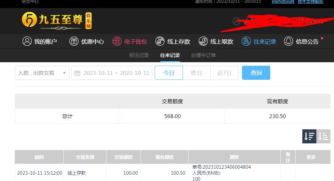Select the 近7日 date range option

(224, 73)
